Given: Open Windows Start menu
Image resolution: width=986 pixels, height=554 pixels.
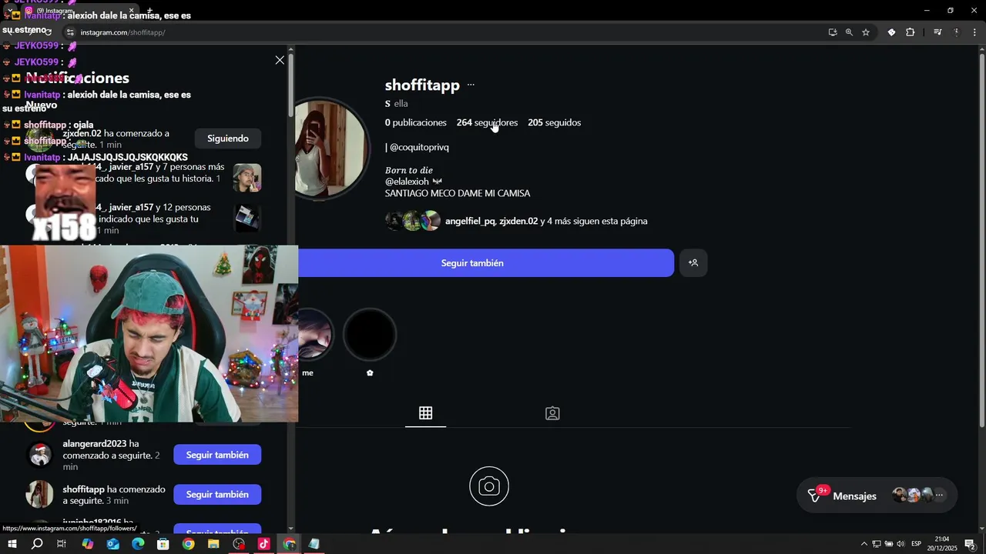Looking at the screenshot, I should pyautogui.click(x=12, y=544).
